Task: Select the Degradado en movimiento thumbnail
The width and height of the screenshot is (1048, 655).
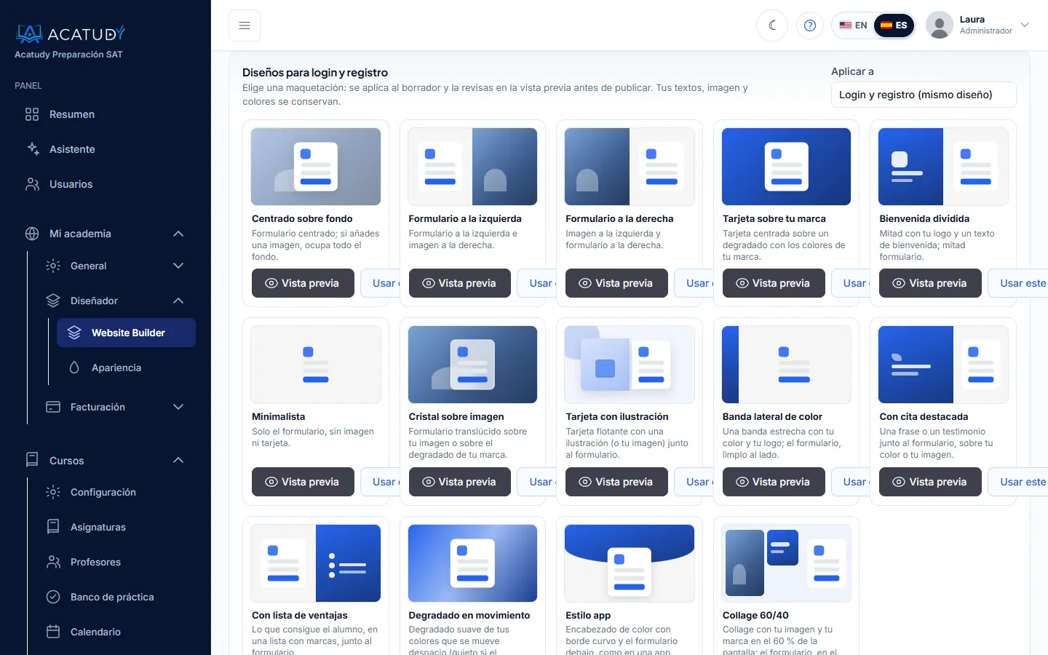Action: 472,563
